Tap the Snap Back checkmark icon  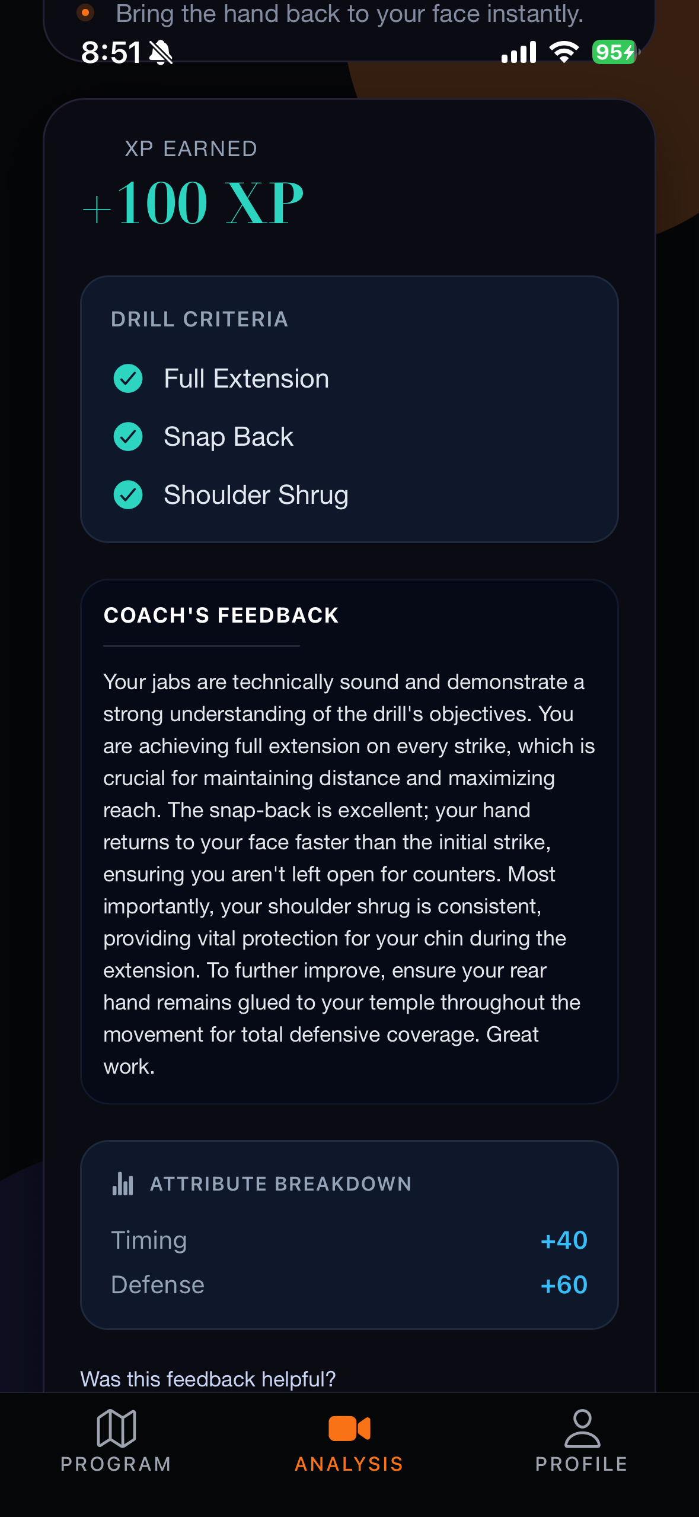[128, 437]
